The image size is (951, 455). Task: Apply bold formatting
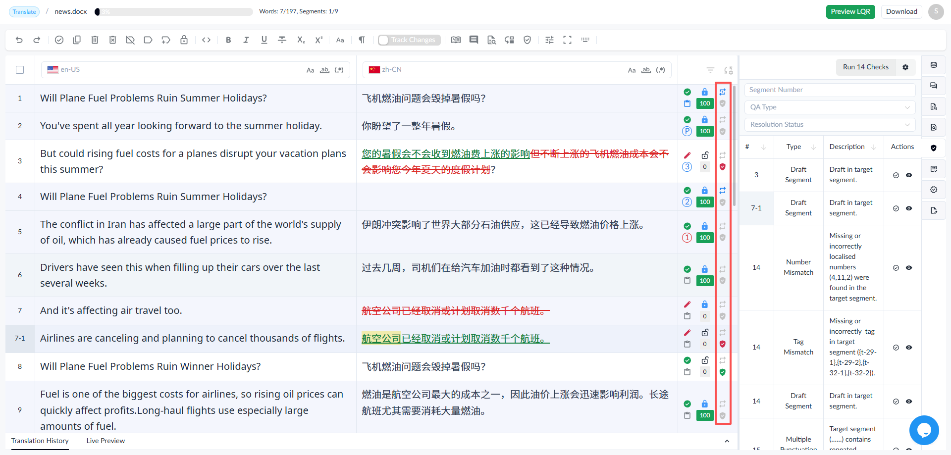coord(228,40)
